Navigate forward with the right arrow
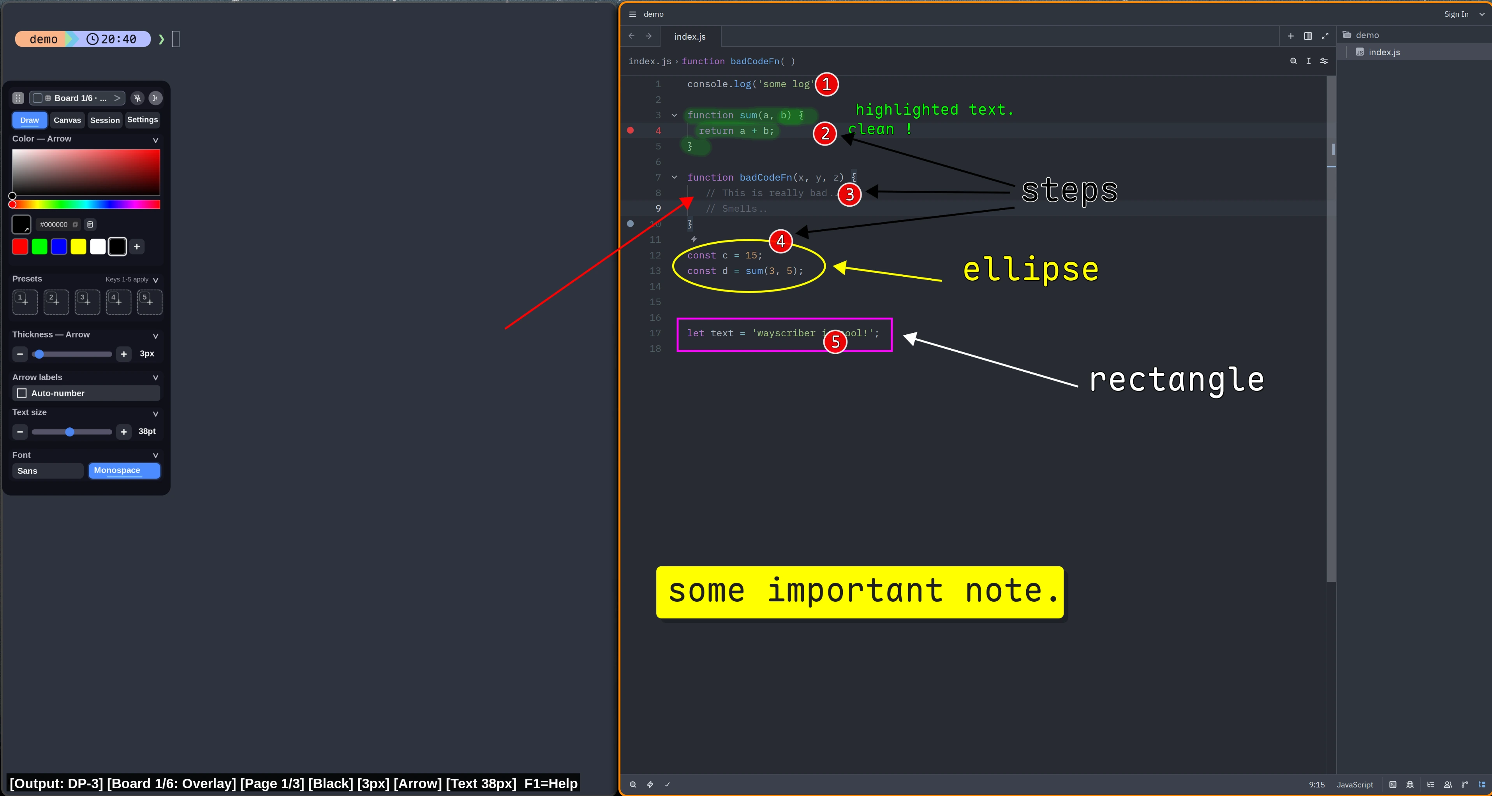The height and width of the screenshot is (796, 1492). pyautogui.click(x=649, y=36)
